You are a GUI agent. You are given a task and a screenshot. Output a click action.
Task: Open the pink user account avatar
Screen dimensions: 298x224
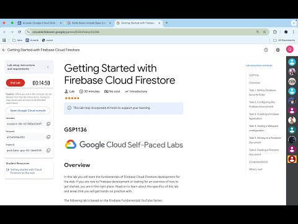click(x=290, y=49)
